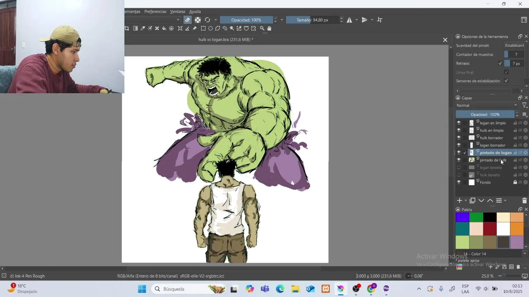The image size is (529, 297).
Task: Pick the purple palette swatch
Action: pos(517,242)
